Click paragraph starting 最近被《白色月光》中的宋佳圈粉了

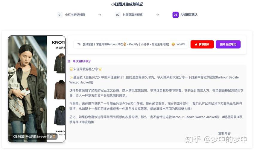154,80
